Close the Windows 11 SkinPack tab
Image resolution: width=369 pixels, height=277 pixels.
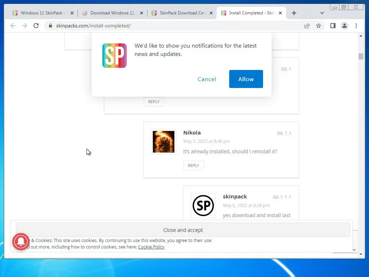72,13
